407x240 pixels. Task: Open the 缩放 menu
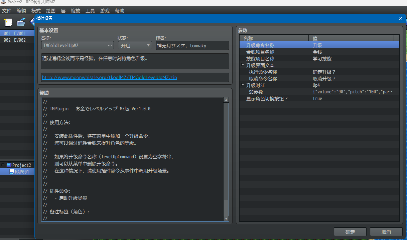pos(76,11)
